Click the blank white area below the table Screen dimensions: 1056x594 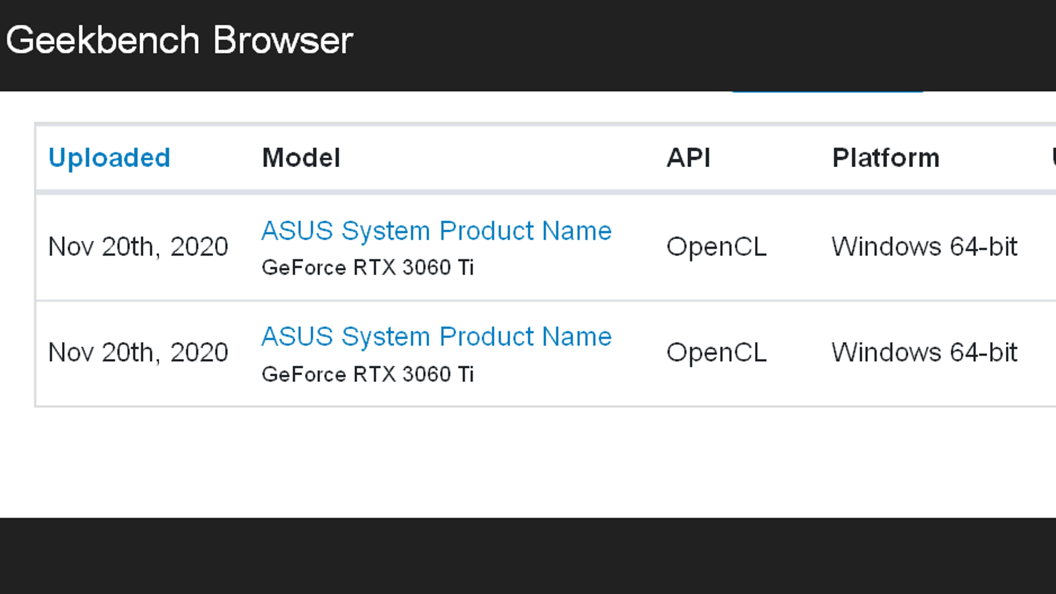[x=528, y=462]
